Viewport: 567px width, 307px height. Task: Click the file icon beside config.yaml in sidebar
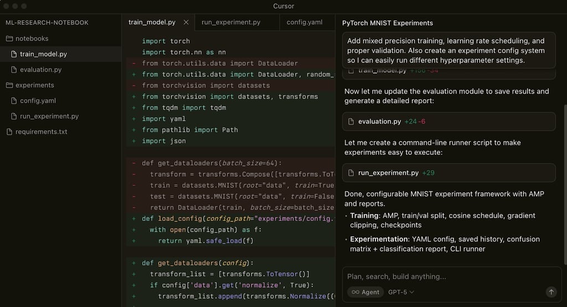coord(14,100)
